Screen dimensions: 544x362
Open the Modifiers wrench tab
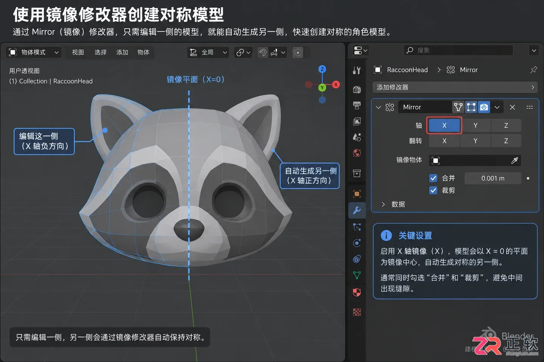tap(357, 210)
